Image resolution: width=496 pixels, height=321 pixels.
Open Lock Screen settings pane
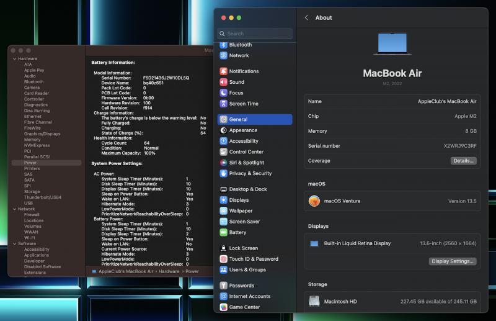point(255,248)
